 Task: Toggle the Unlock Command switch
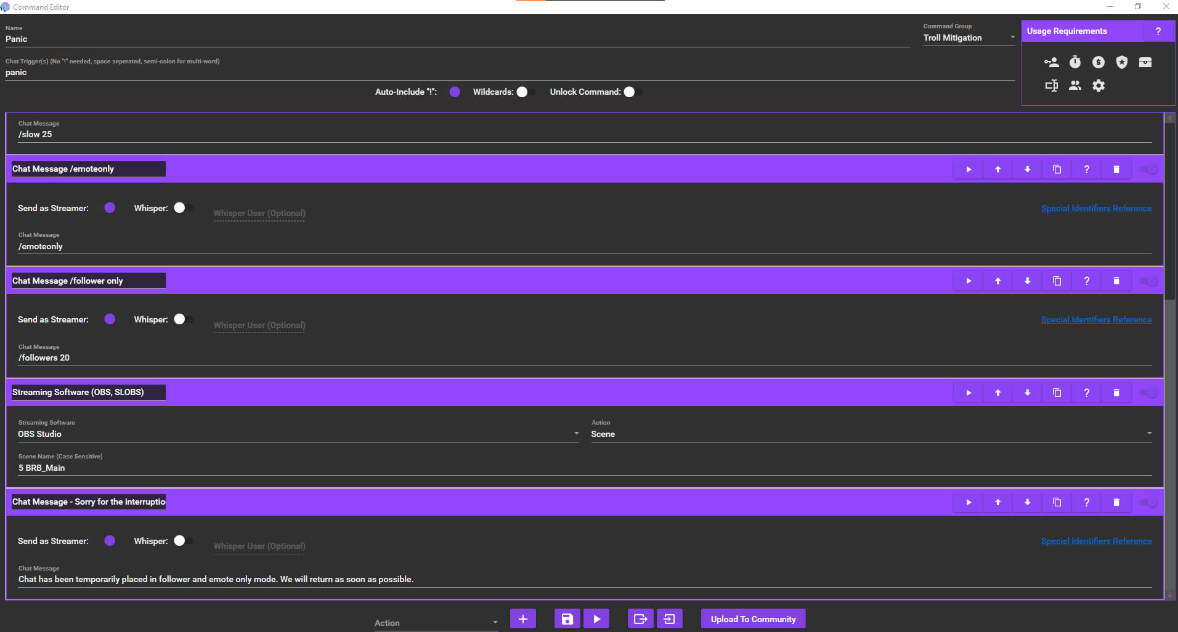point(632,92)
